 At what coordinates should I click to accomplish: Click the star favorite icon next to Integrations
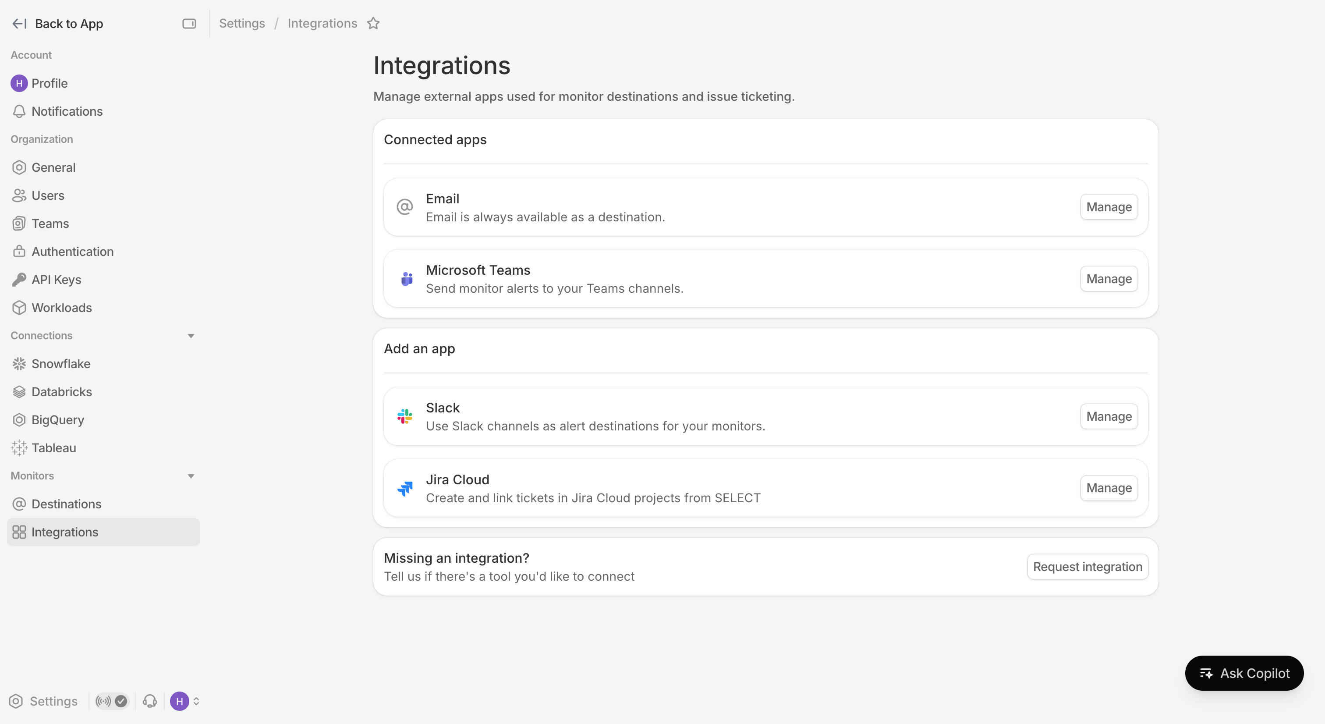[x=373, y=24]
